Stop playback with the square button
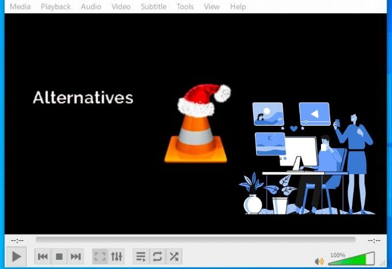Viewport: 392px width, 269px height. click(59, 256)
